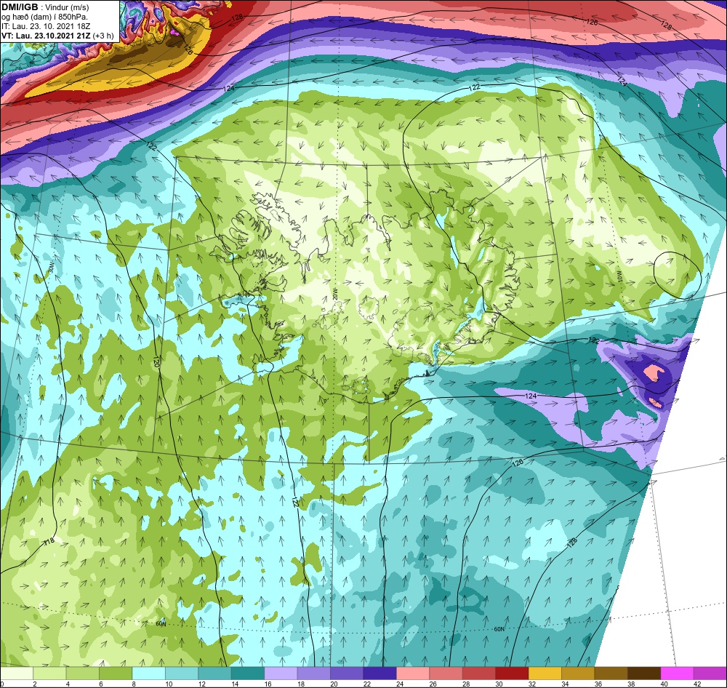Click the 20W longitude label over Iceland

click(x=334, y=293)
